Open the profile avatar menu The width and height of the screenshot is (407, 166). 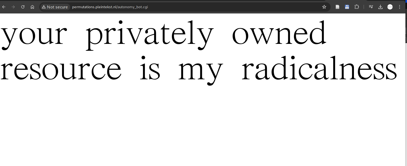pos(390,7)
